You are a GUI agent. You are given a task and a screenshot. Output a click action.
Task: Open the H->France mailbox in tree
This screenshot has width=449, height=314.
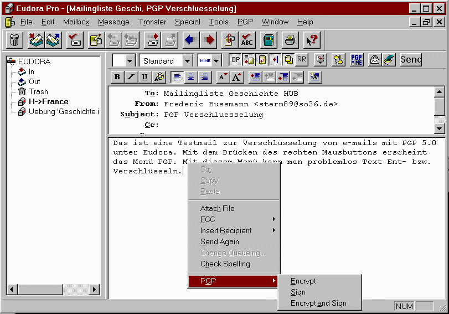[48, 101]
